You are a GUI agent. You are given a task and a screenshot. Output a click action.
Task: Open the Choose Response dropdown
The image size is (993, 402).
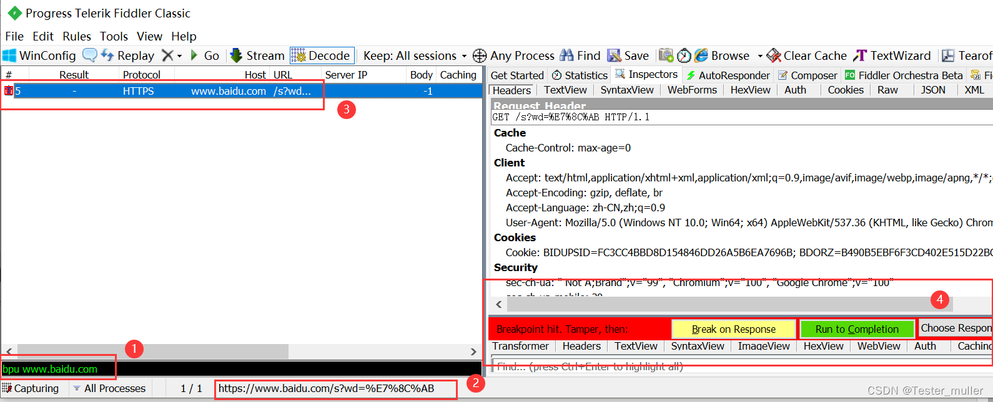(956, 328)
